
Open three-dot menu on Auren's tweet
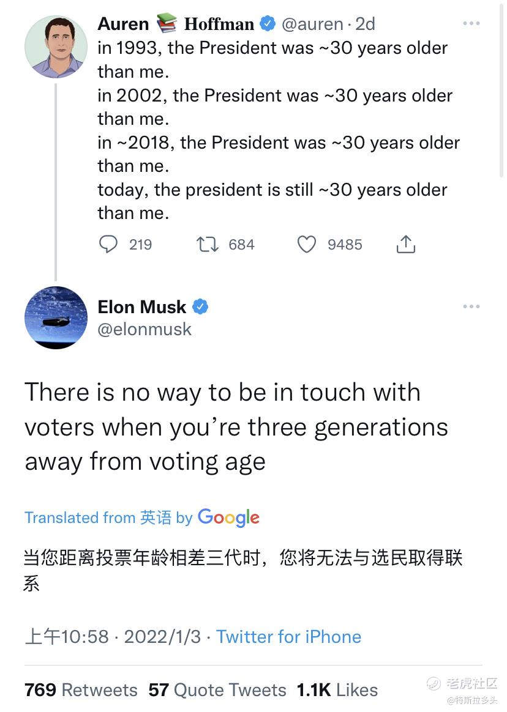(471, 23)
